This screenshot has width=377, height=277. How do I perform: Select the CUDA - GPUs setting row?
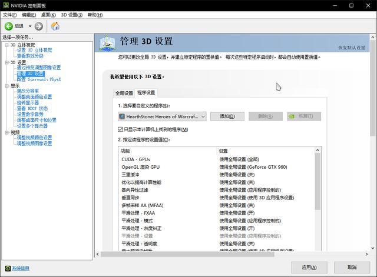coord(216,159)
